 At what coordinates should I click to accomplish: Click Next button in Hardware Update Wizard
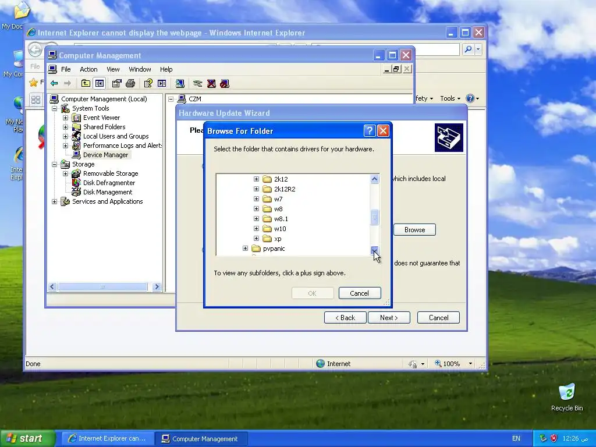pyautogui.click(x=389, y=318)
